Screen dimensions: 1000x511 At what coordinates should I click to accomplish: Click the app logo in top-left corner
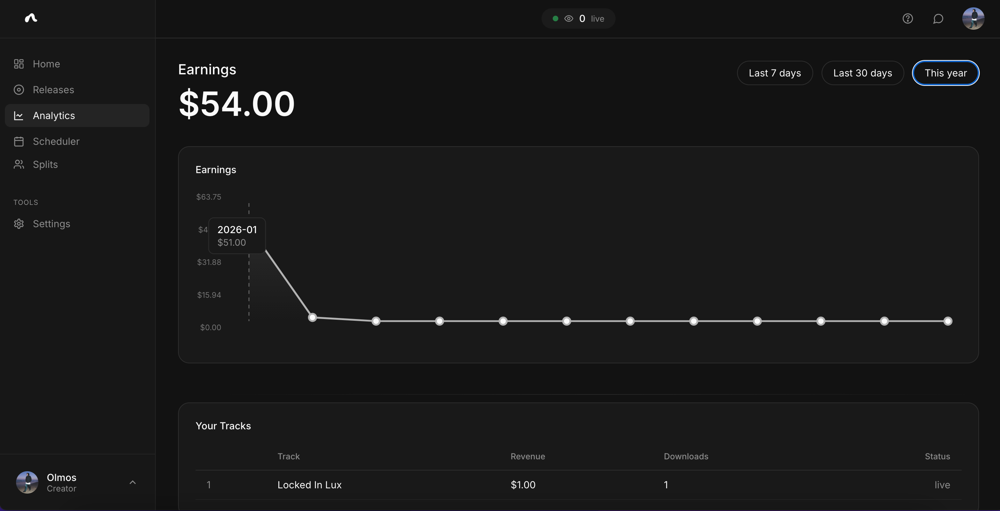pyautogui.click(x=31, y=18)
